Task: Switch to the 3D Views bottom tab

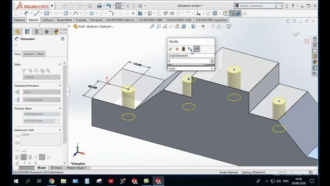Action: (x=56, y=168)
